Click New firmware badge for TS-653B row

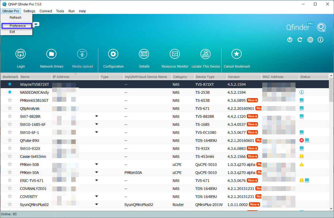pyautogui.click(x=252, y=100)
